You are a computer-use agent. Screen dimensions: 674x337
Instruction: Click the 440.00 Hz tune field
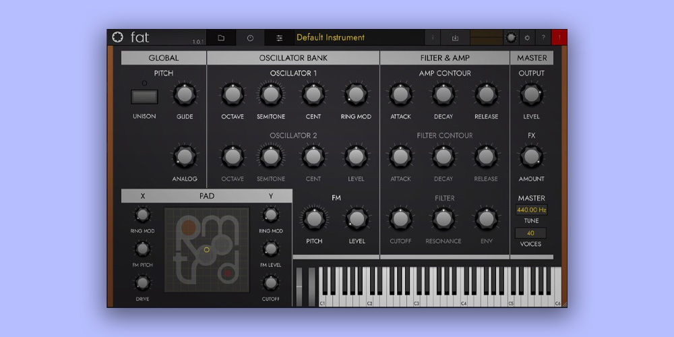click(532, 210)
